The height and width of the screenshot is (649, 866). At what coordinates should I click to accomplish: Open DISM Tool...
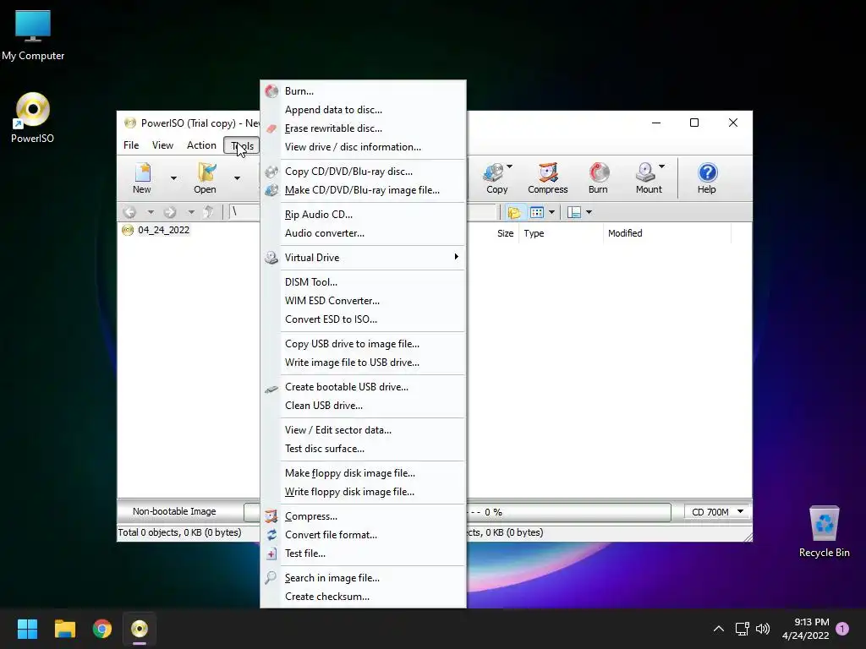coord(363,282)
